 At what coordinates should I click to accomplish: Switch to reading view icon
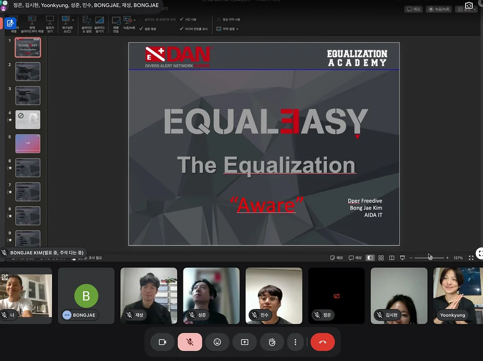point(391,258)
